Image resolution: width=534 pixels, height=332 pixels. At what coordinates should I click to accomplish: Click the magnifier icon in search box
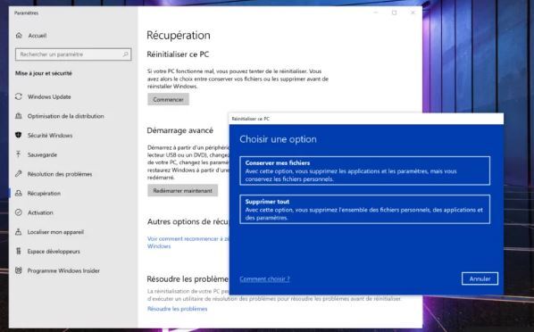pos(125,54)
